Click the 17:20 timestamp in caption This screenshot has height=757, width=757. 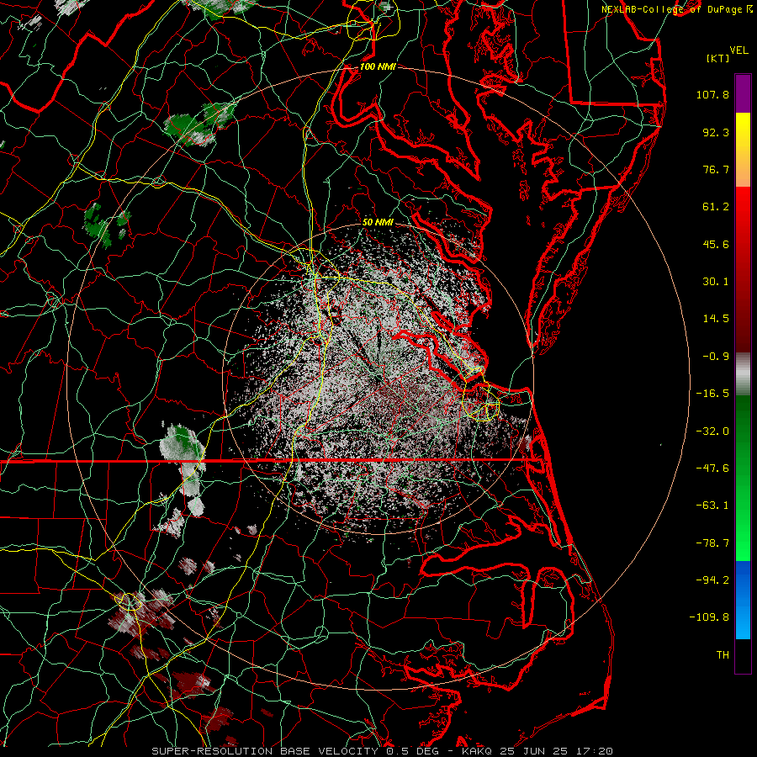[596, 751]
